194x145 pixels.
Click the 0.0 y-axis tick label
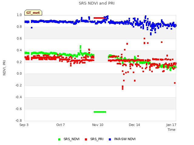(19, 74)
